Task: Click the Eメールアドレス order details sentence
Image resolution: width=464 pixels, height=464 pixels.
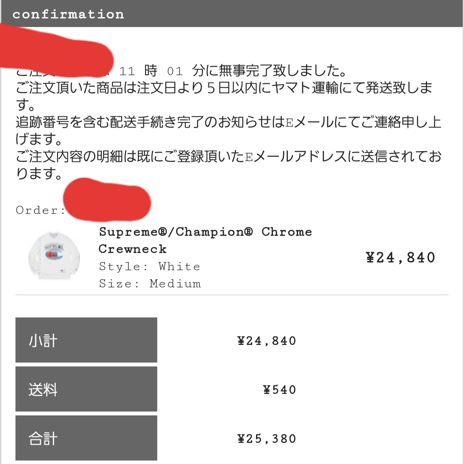Action: click(228, 157)
